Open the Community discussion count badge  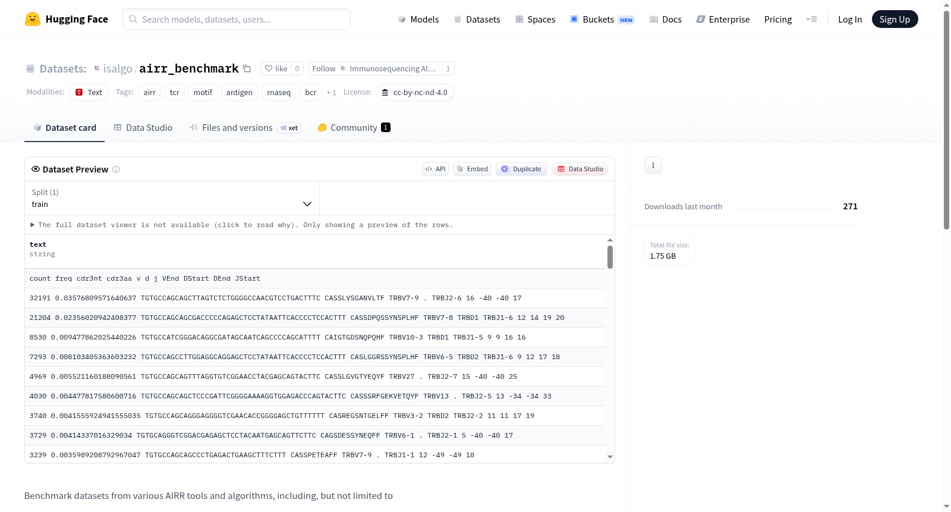tap(386, 127)
